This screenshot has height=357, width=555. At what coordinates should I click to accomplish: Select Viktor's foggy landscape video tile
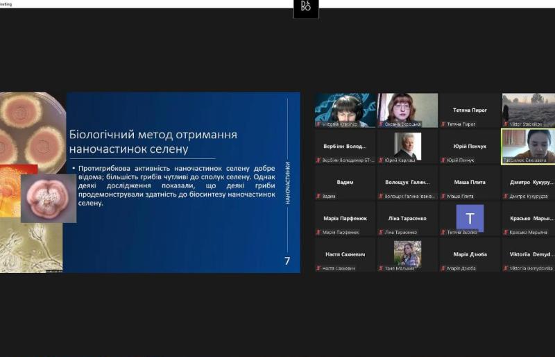point(528,110)
